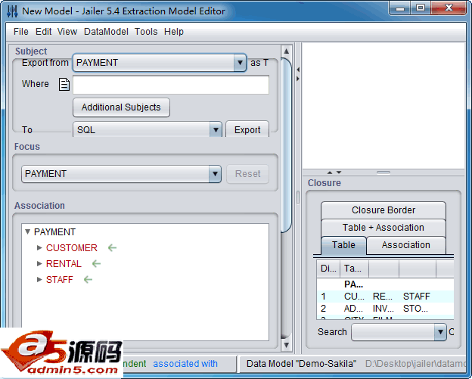
Task: Open the View menu
Action: click(67, 32)
